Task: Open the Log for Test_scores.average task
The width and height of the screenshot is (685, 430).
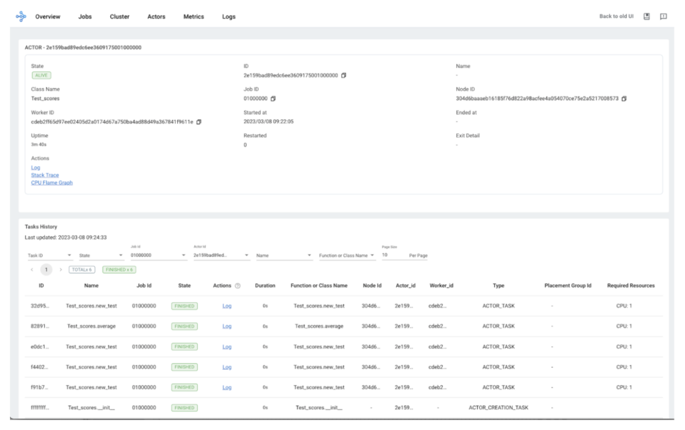Action: tap(227, 327)
